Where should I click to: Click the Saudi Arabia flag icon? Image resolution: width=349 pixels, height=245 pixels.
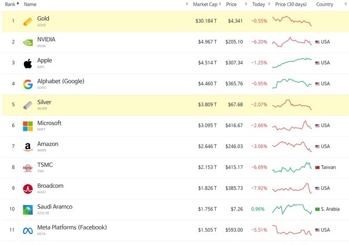click(x=317, y=209)
